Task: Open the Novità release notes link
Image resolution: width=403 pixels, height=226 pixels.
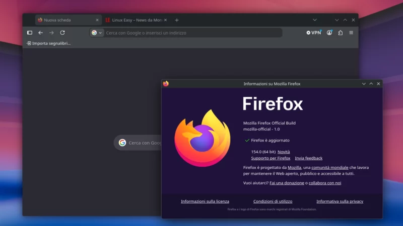Action: [x=284, y=152]
